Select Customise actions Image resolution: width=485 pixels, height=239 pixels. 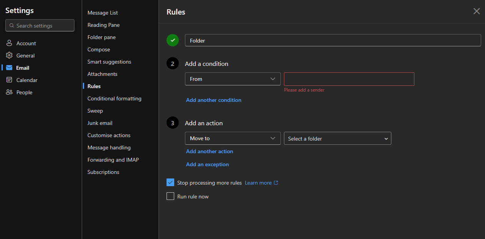[x=109, y=135]
